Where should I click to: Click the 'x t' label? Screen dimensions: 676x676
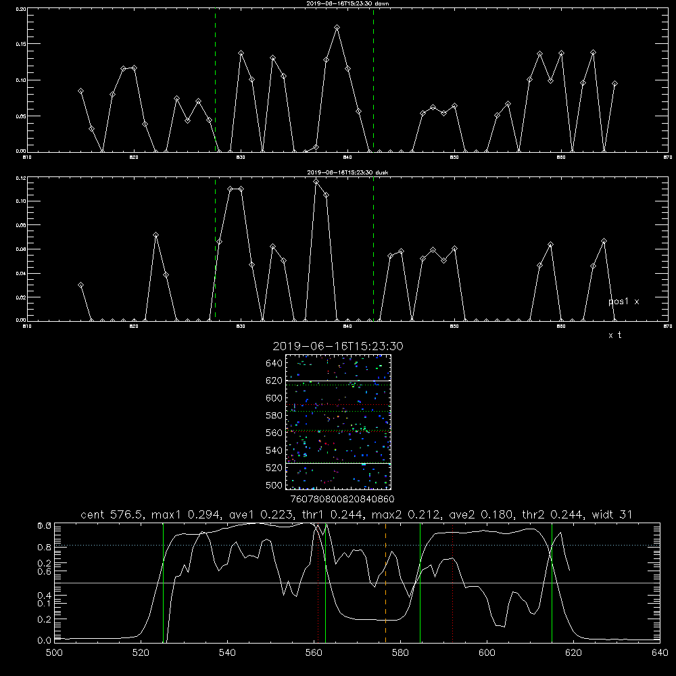614,335
